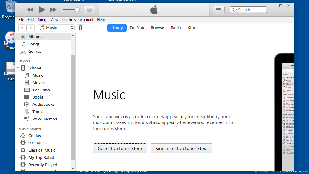Image resolution: width=309 pixels, height=174 pixels.
Task: Open iPhone Audiobooks section
Action: [x=43, y=104]
